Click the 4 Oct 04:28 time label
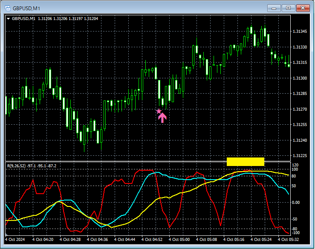 70,240
